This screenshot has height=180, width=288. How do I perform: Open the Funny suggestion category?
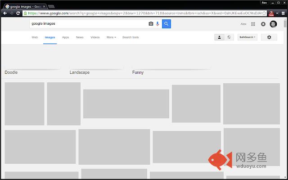(x=138, y=72)
